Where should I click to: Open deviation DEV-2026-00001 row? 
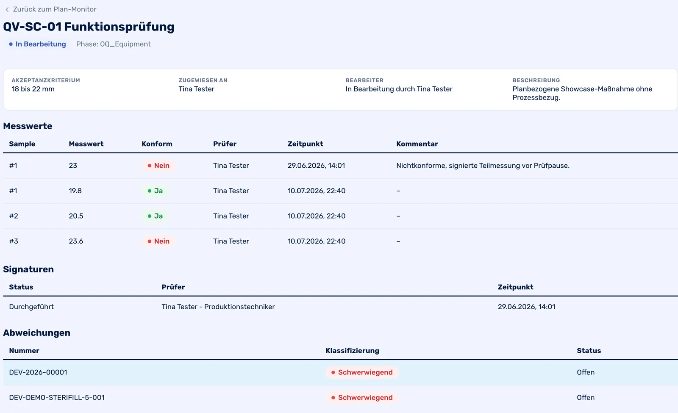click(340, 372)
